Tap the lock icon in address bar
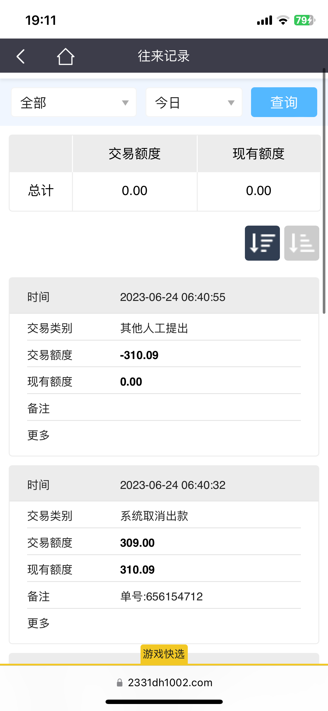The image size is (328, 711). point(120,683)
